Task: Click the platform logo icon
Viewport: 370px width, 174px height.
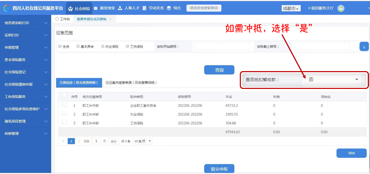Action: 7,9
